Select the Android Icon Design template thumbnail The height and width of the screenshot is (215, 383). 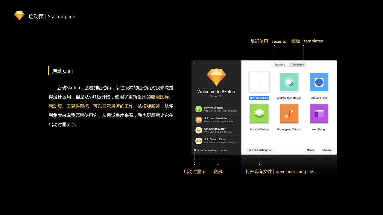tap(289, 82)
